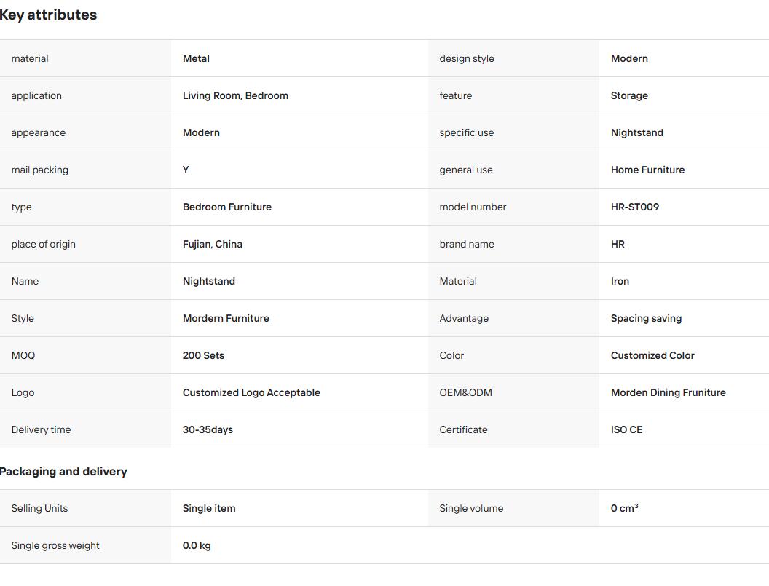Click the Home Furniture general use value
This screenshot has height=586, width=769.
(x=647, y=170)
